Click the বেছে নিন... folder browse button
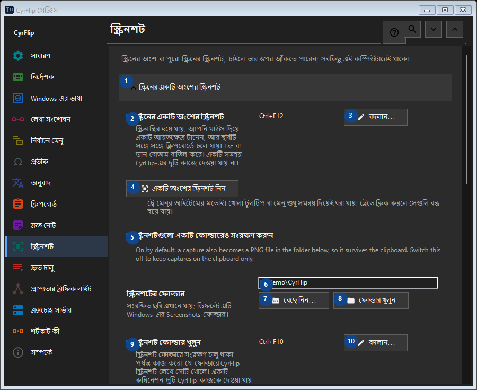This screenshot has height=390, width=477. click(x=294, y=300)
